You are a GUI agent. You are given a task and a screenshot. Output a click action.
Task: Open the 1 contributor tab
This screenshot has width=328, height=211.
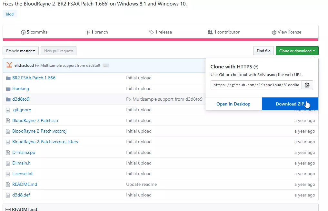tap(224, 32)
